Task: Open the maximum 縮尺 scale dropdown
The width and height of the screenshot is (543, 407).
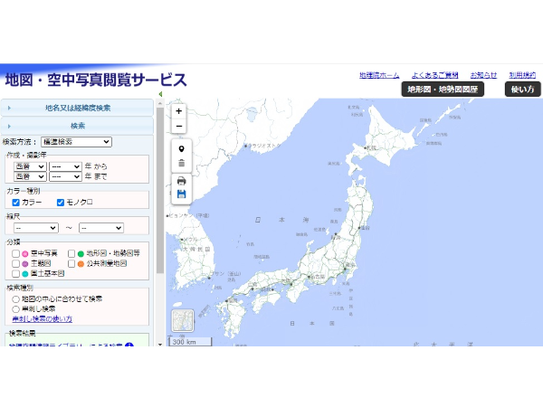Action: point(101,228)
